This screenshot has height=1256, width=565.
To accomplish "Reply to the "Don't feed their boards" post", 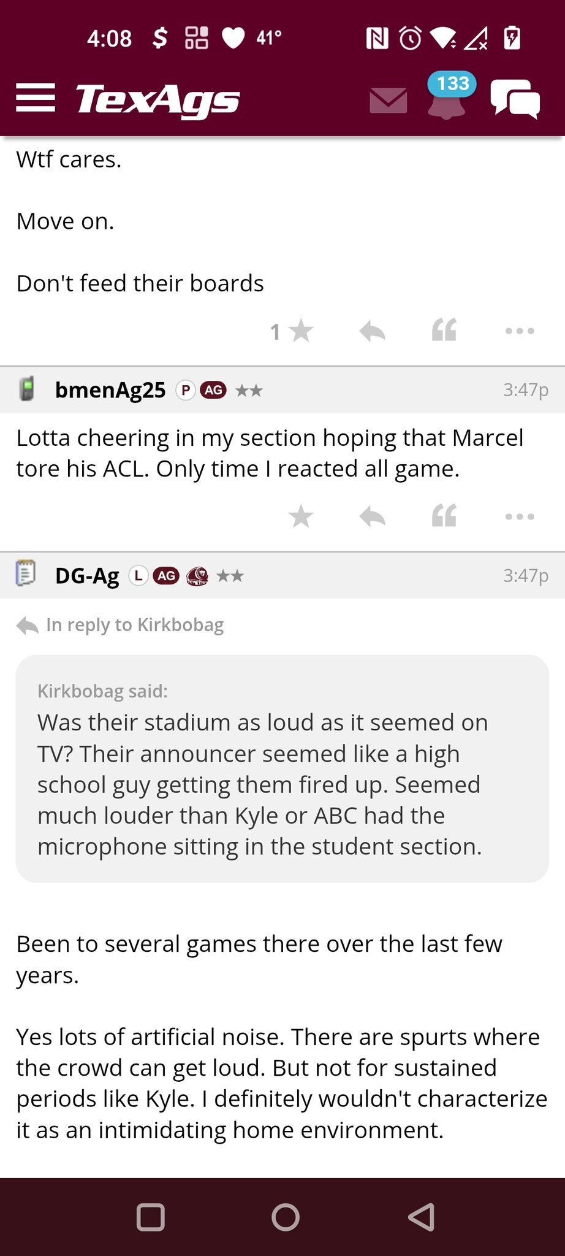I will (372, 331).
